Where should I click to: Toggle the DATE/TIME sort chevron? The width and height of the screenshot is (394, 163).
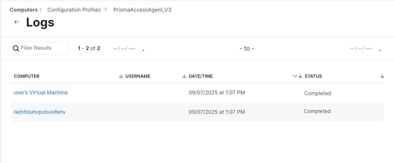click(x=295, y=76)
